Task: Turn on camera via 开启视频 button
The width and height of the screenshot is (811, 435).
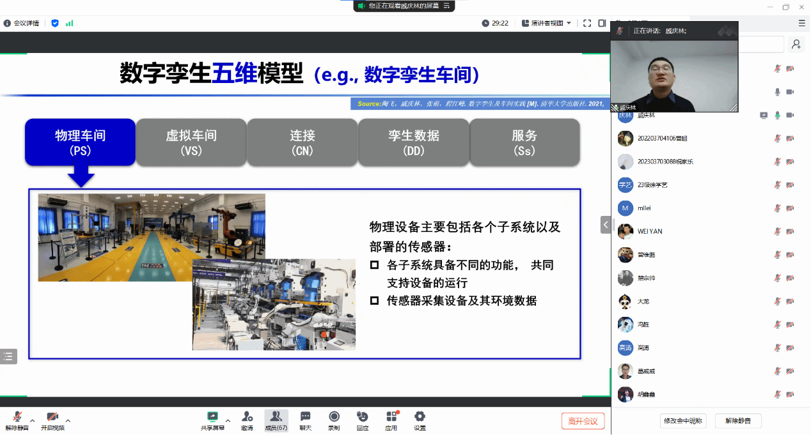Action: tap(52, 420)
